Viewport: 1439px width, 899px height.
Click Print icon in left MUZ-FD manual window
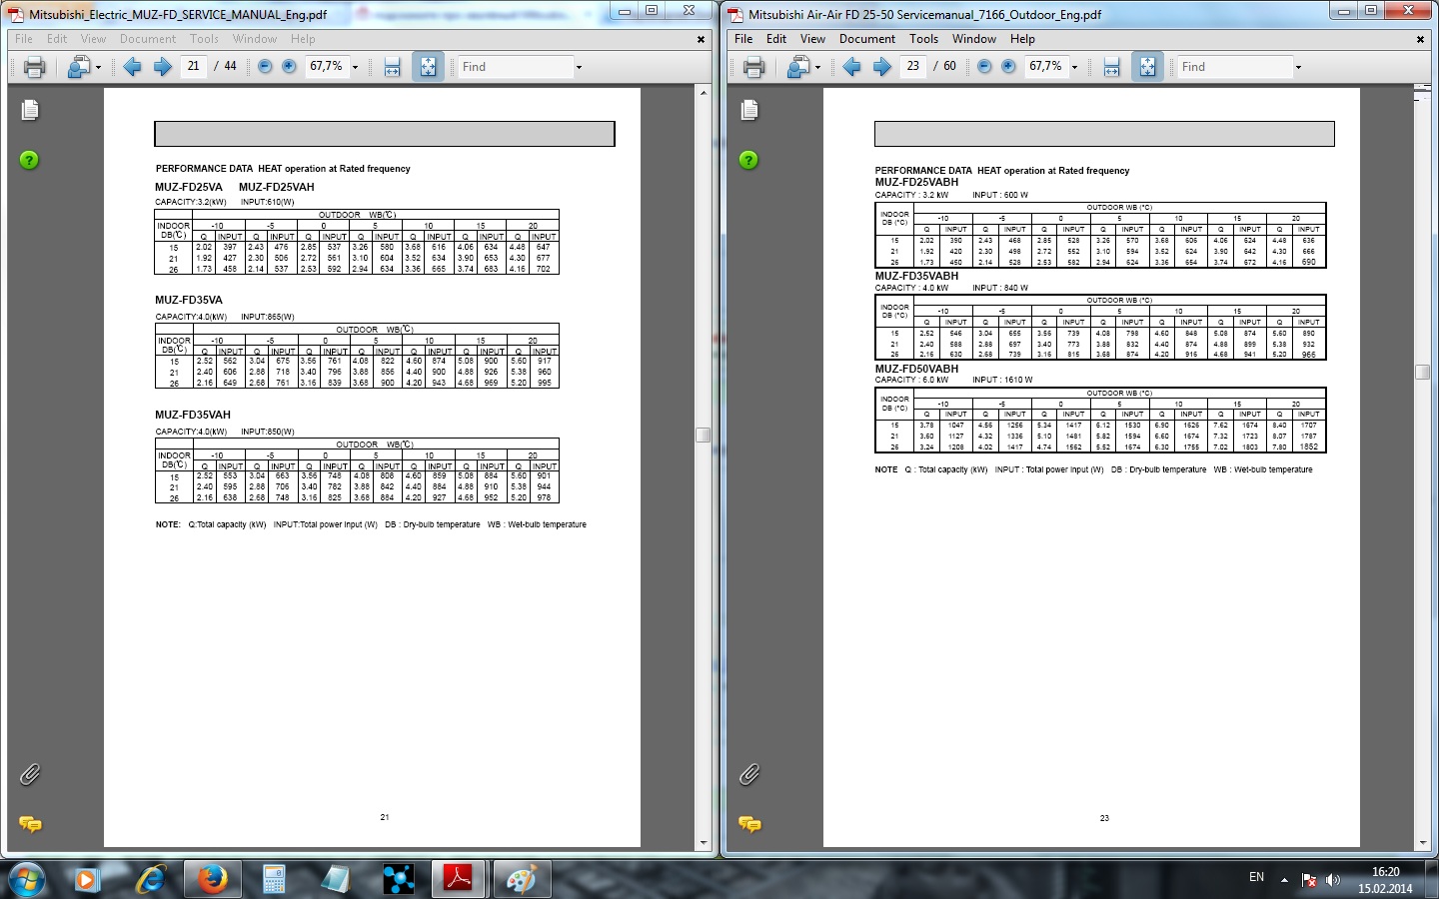coord(34,67)
